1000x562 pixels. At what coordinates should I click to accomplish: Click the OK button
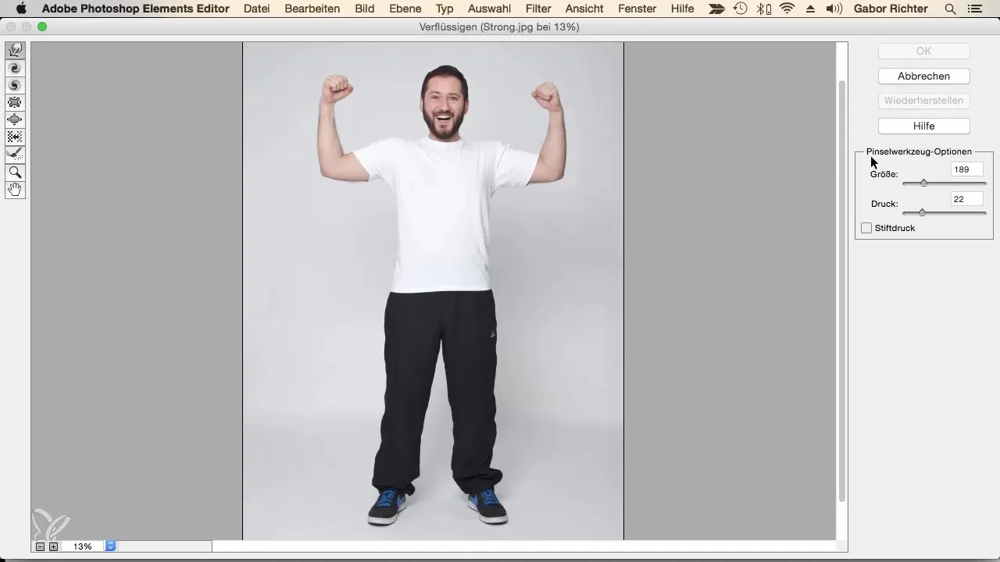tap(924, 51)
